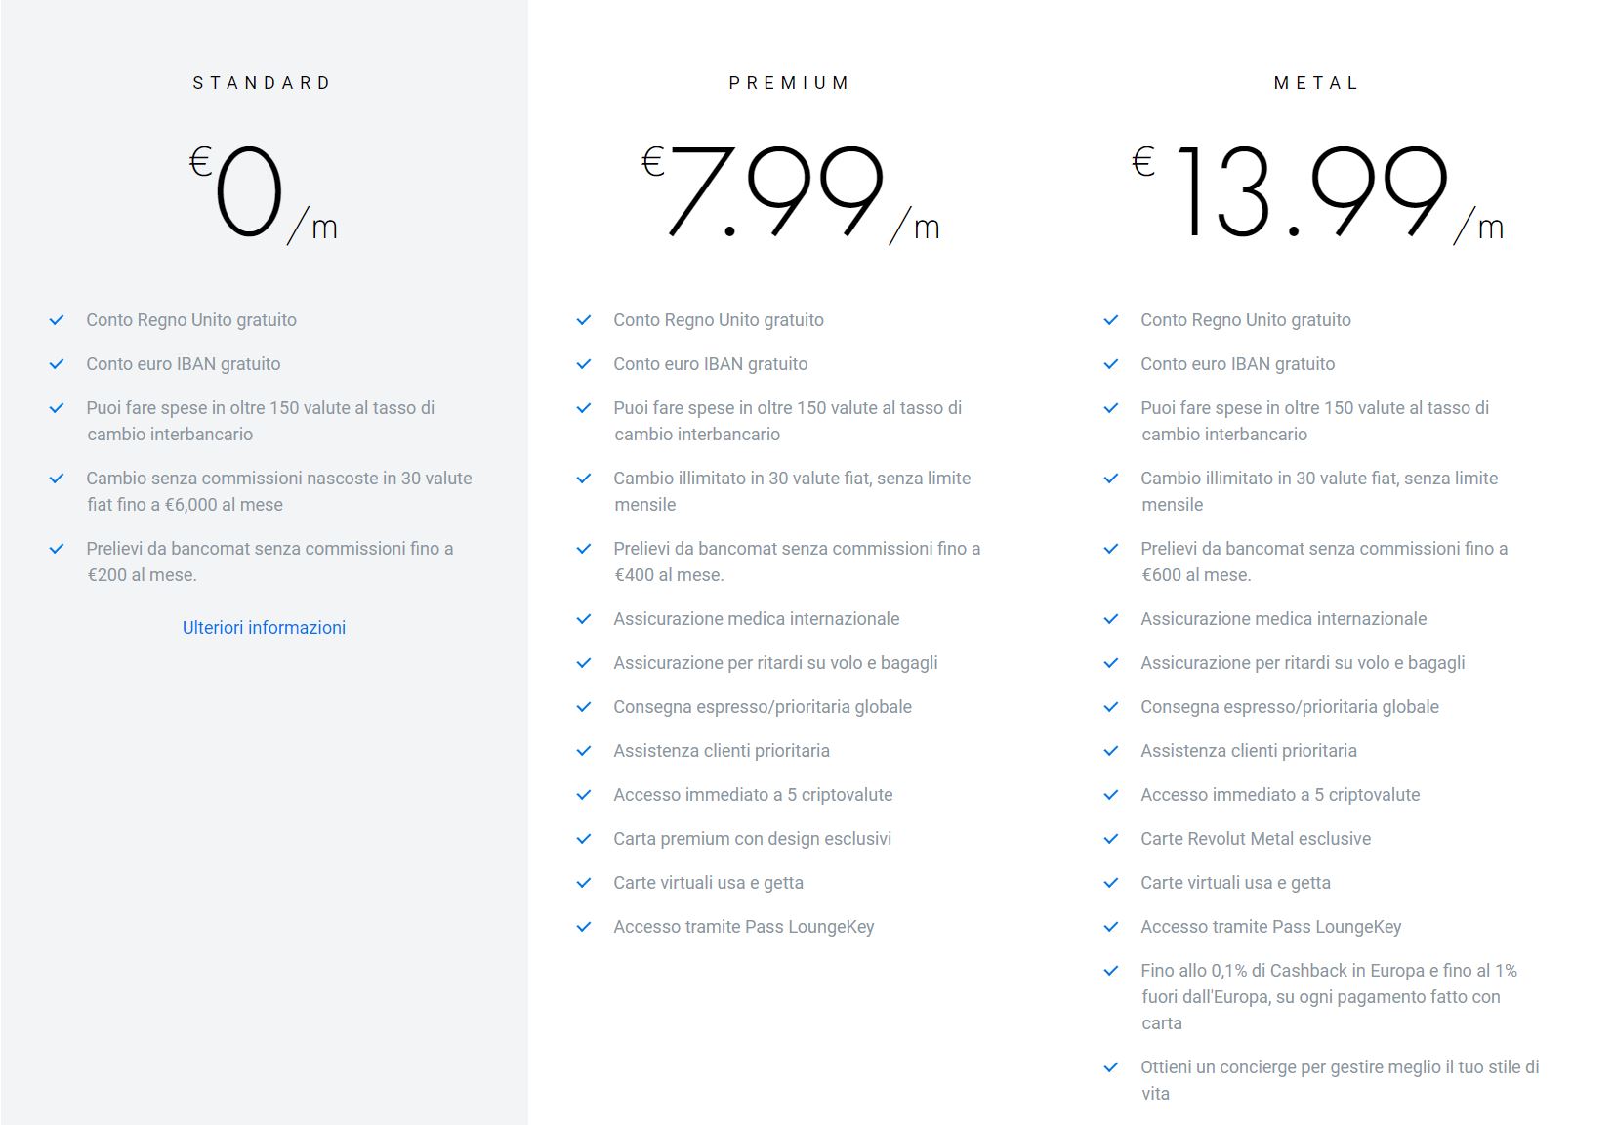
Task: Select the METAL plan heading
Action: (x=1317, y=83)
